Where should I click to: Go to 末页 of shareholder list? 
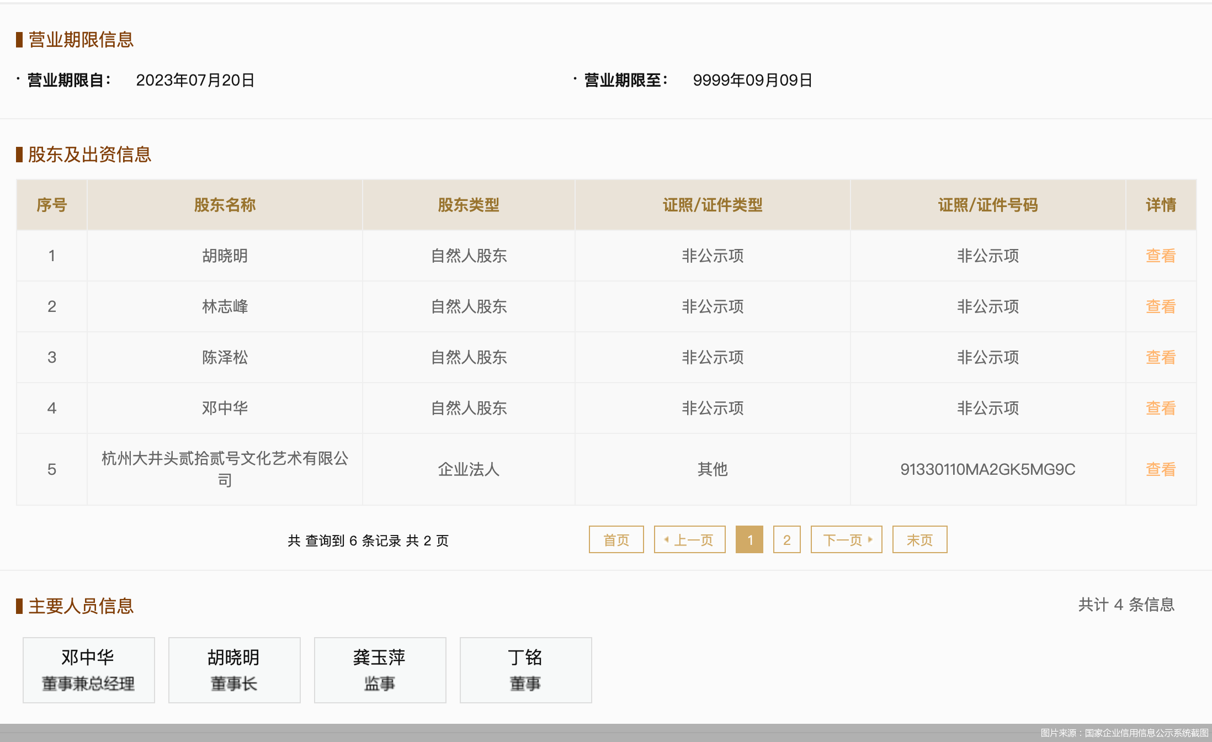click(920, 539)
